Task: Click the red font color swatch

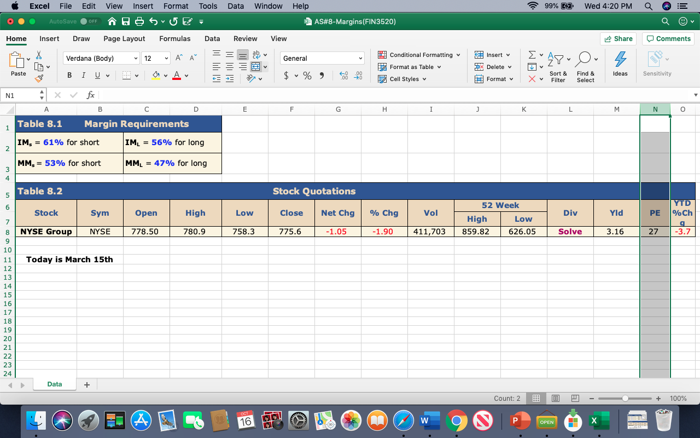Action: point(177,76)
